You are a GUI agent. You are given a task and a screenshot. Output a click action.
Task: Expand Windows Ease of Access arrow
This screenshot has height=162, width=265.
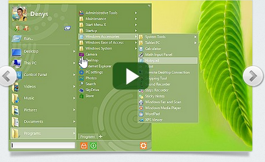[136, 43]
